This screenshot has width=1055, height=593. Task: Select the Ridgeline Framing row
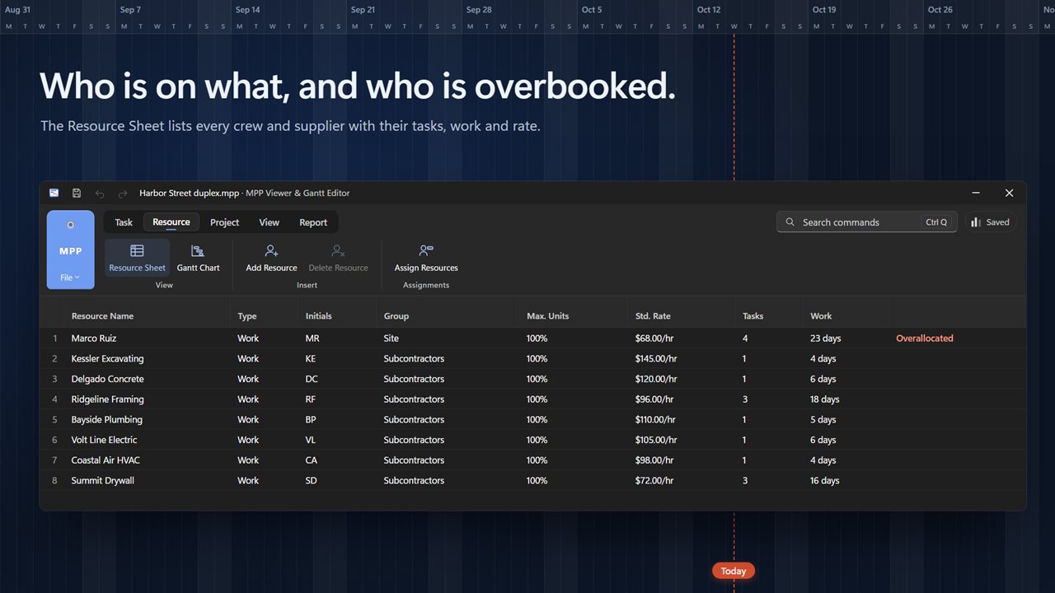coord(532,399)
